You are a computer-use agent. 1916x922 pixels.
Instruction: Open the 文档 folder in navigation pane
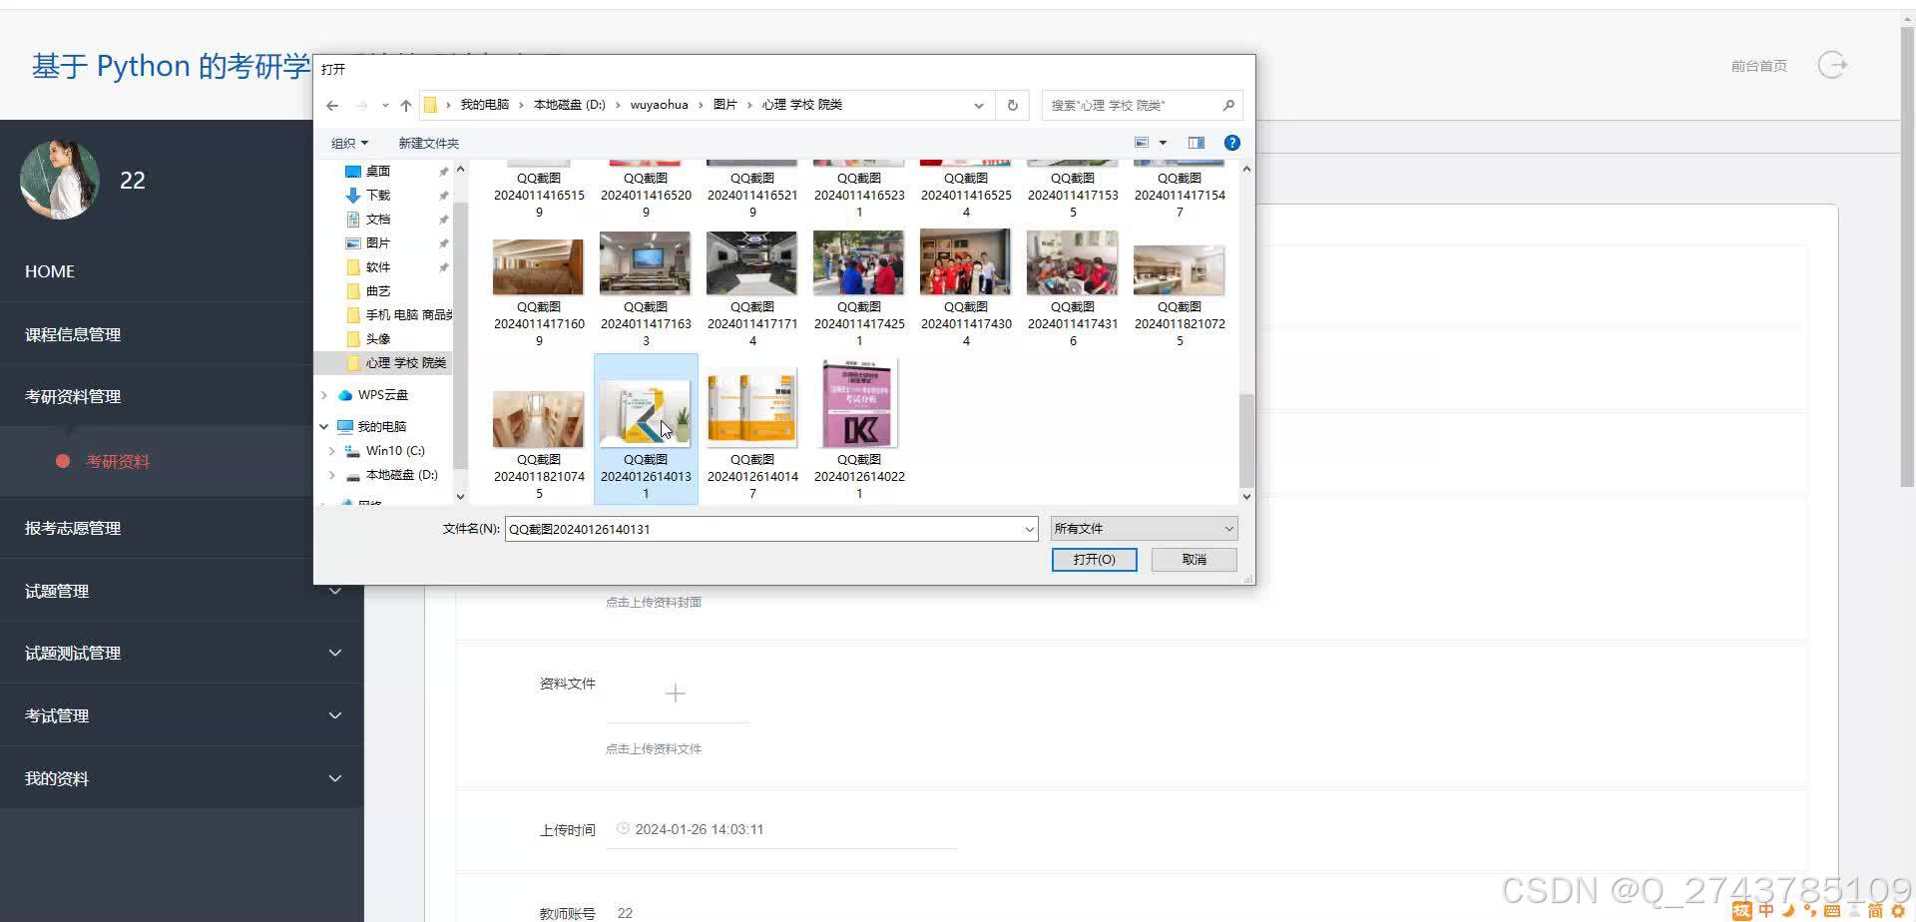(x=377, y=219)
